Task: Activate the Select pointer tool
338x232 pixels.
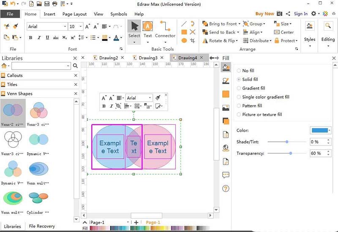Action: coord(134,27)
